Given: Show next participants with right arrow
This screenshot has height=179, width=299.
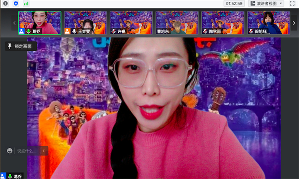Looking at the screenshot, I should 294,23.
